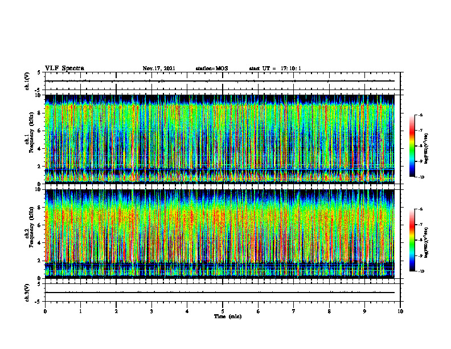
Task: Click time axis tick label "8"
Action: point(329,311)
